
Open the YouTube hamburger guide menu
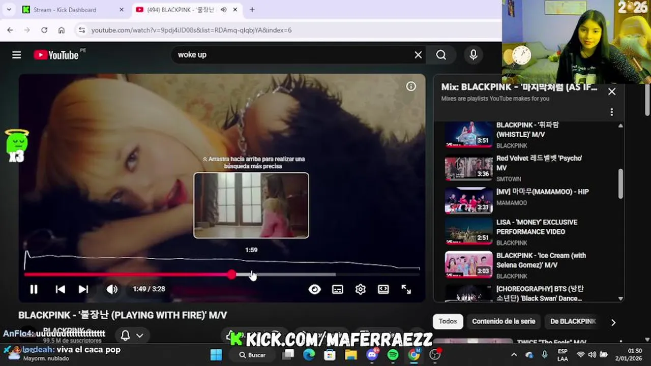pos(16,55)
